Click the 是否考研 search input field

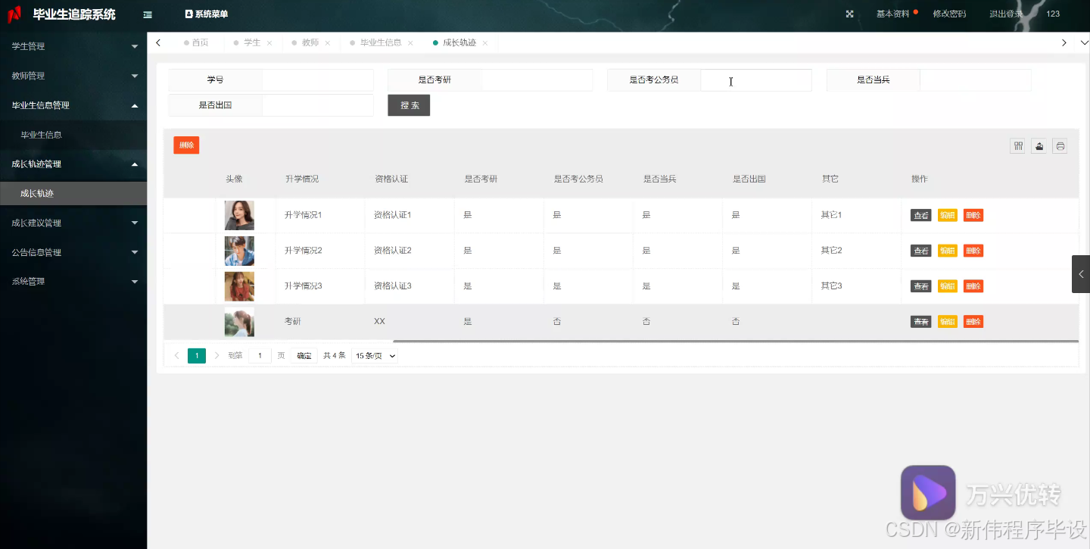point(537,80)
